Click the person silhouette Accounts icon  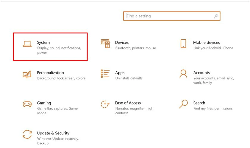pyautogui.click(x=183, y=74)
